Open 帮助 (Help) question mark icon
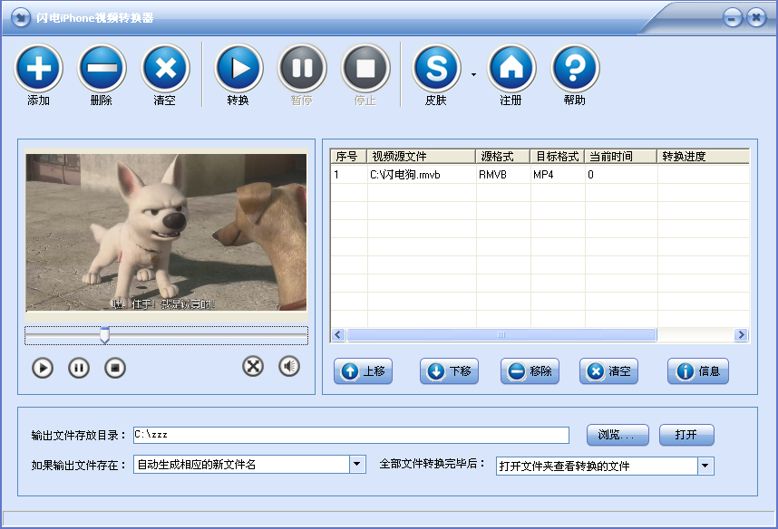 (575, 69)
